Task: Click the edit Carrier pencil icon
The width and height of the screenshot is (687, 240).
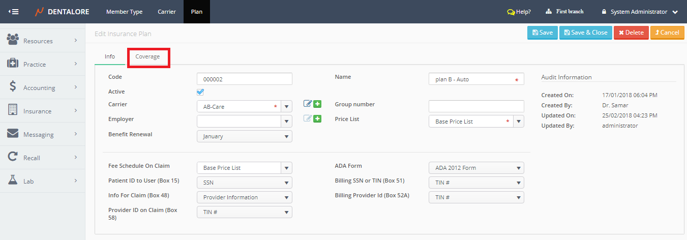Action: click(307, 104)
